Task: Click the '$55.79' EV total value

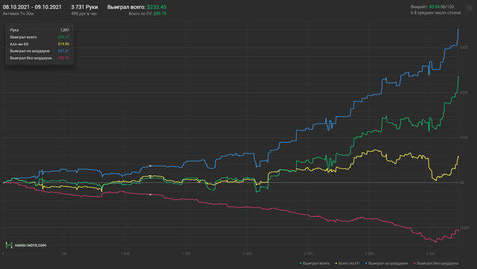Action: click(x=160, y=14)
